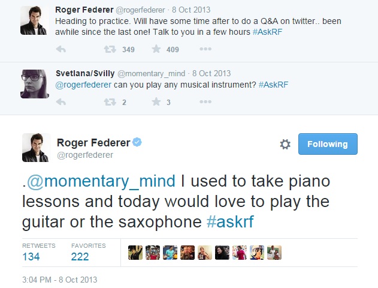This screenshot has width=378, height=288.
Task: View the 222 favorites list
Action: [80, 257]
